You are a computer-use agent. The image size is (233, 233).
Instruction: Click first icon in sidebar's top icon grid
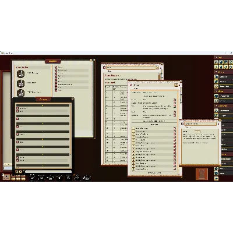(x=216, y=62)
